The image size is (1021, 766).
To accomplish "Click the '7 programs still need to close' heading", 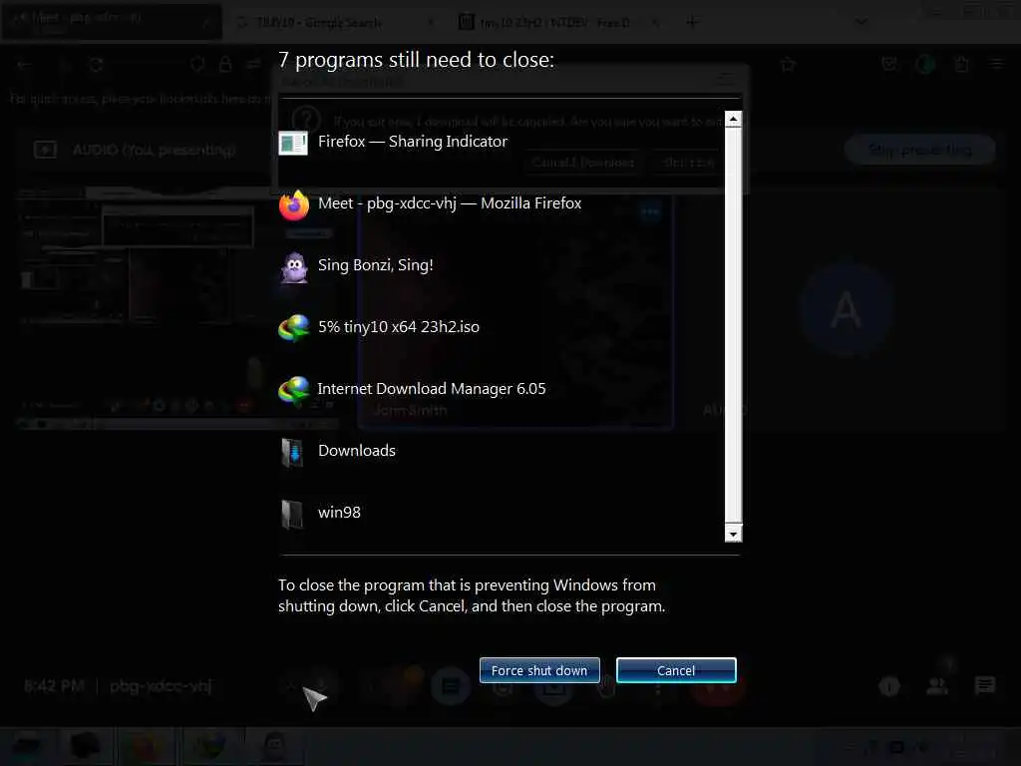I will (x=416, y=60).
